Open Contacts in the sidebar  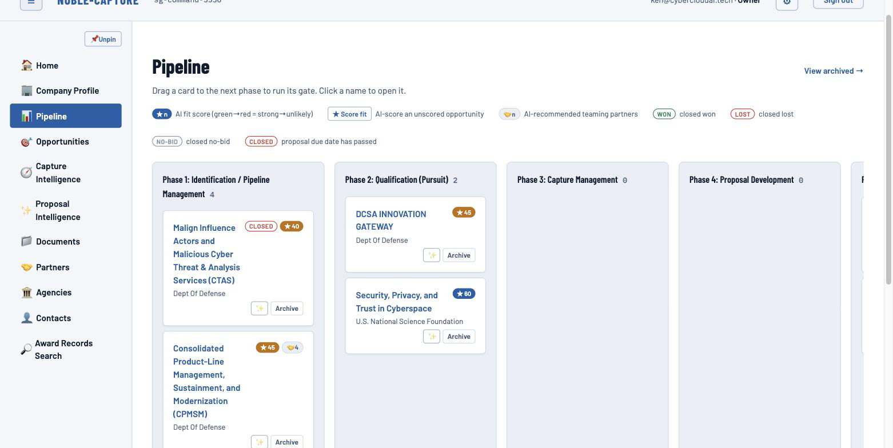pos(66,318)
